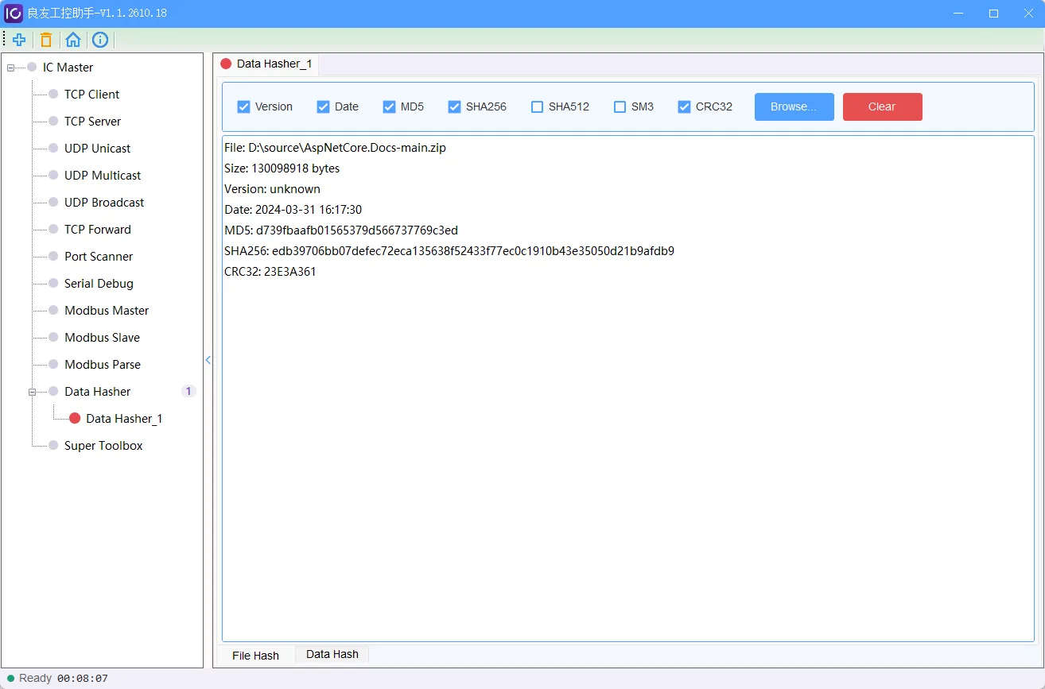Viewport: 1045px width, 689px height.
Task: Click the red Clear button
Action: tap(883, 106)
